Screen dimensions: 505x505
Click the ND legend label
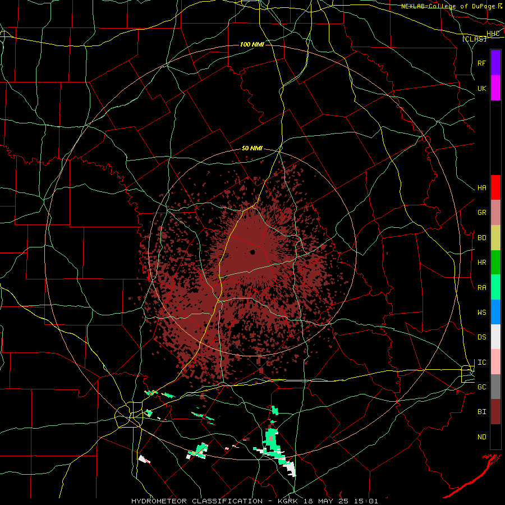pos(481,437)
